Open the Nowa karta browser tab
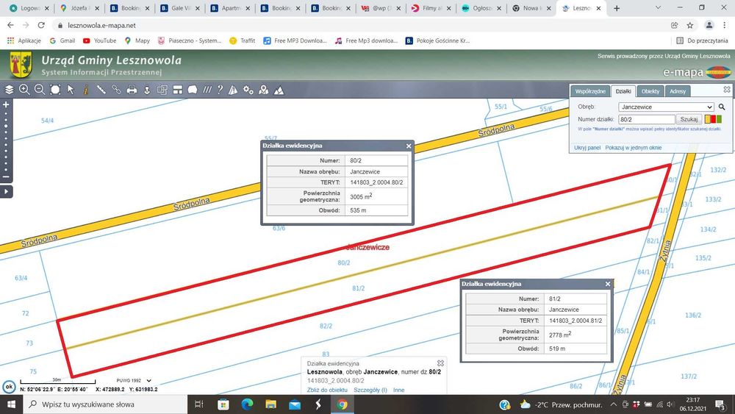Image resolution: width=735 pixels, height=414 pixels. tap(531, 8)
